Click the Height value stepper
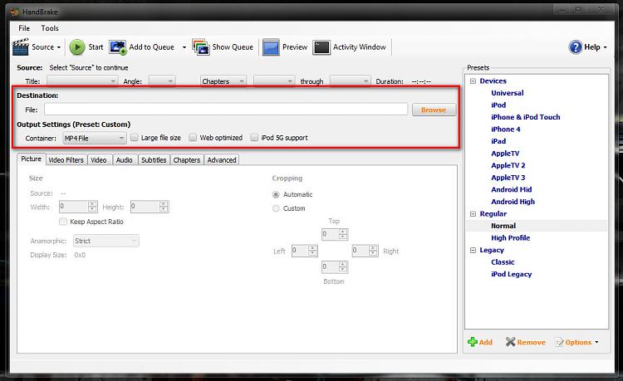The image size is (623, 381). pos(164,207)
